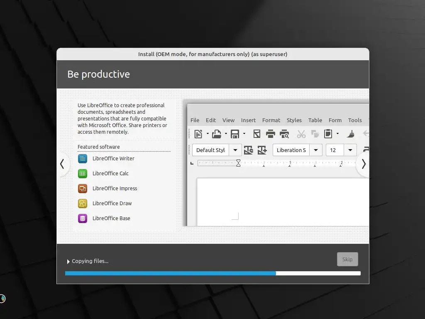Open the Edit menu in Writer preview
The height and width of the screenshot is (319, 425).
210,120
